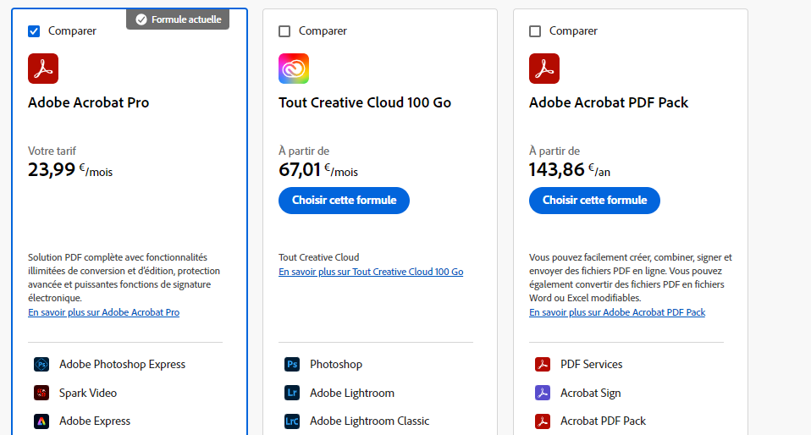
Task: Open En savoir plus sur Adobe Acrobat Pro
Action: 103,312
